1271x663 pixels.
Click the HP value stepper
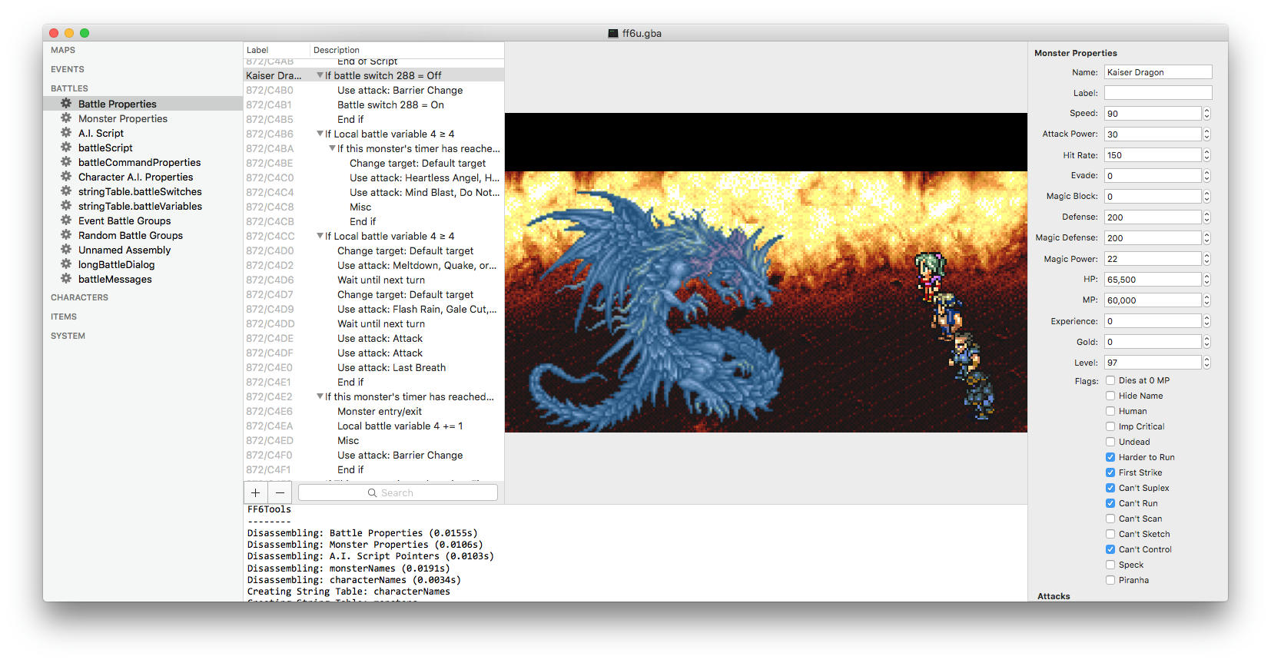(1206, 280)
